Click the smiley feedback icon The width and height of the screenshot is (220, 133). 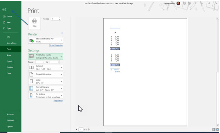(x=185, y=3)
